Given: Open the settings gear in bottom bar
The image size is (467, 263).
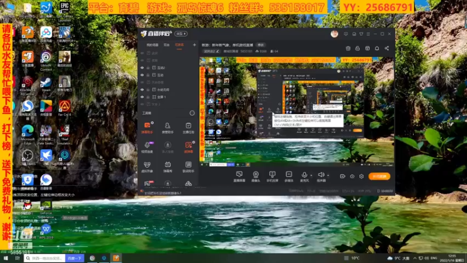Looking at the screenshot, I should [x=361, y=177].
